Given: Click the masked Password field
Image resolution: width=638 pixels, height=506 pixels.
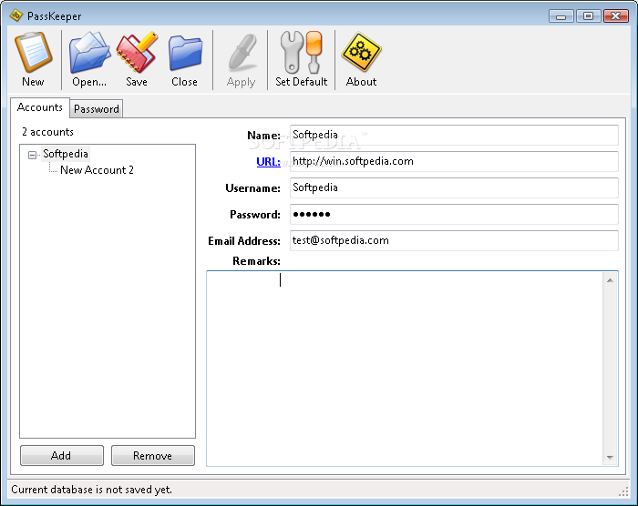Looking at the screenshot, I should pos(454,214).
